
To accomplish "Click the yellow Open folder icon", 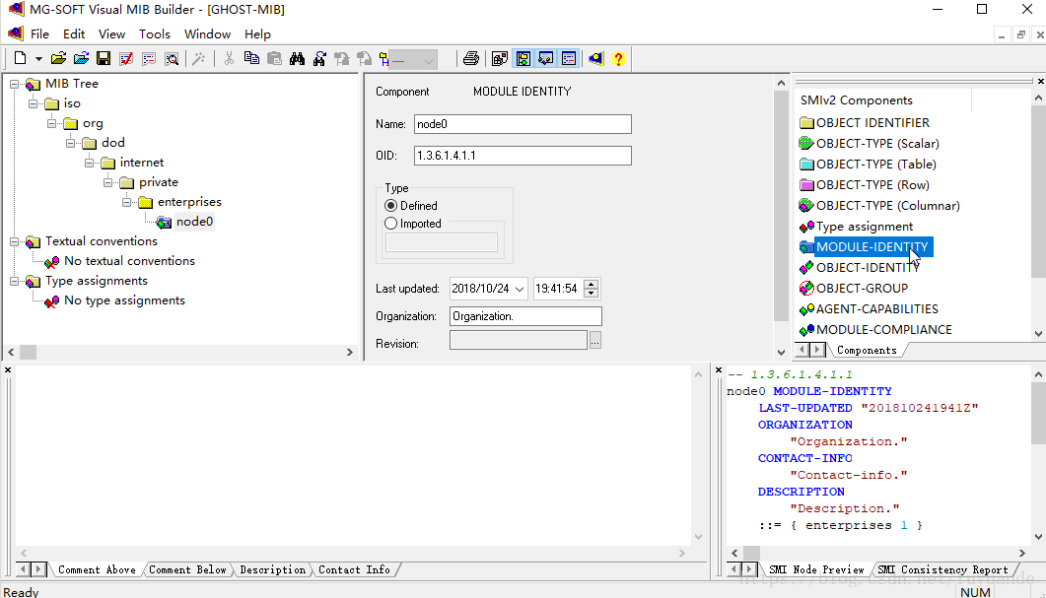I will pyautogui.click(x=59, y=59).
